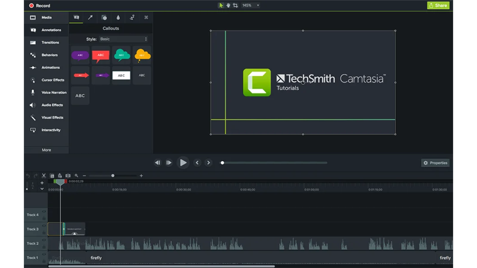
Task: Open the Media panel in the sidebar
Action: [x=46, y=17]
